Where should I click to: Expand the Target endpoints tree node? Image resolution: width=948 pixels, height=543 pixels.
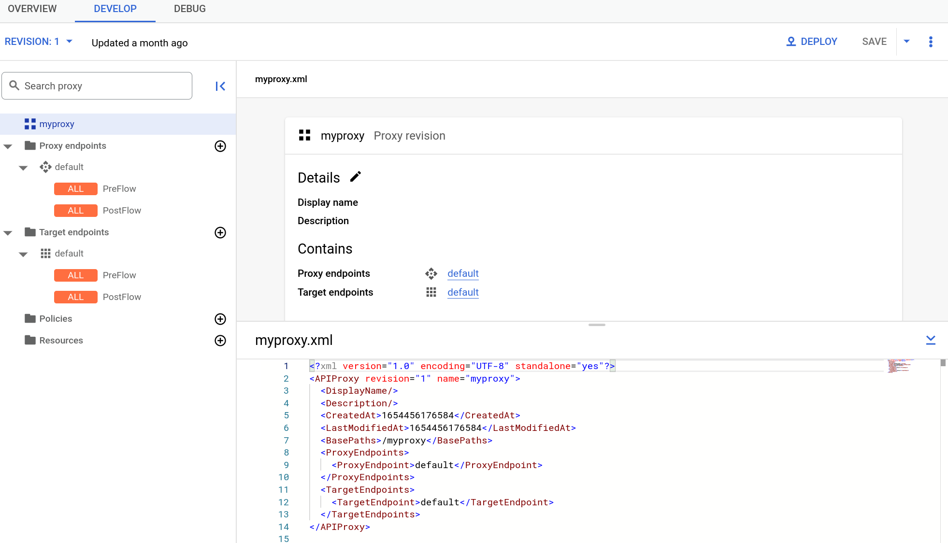click(8, 232)
